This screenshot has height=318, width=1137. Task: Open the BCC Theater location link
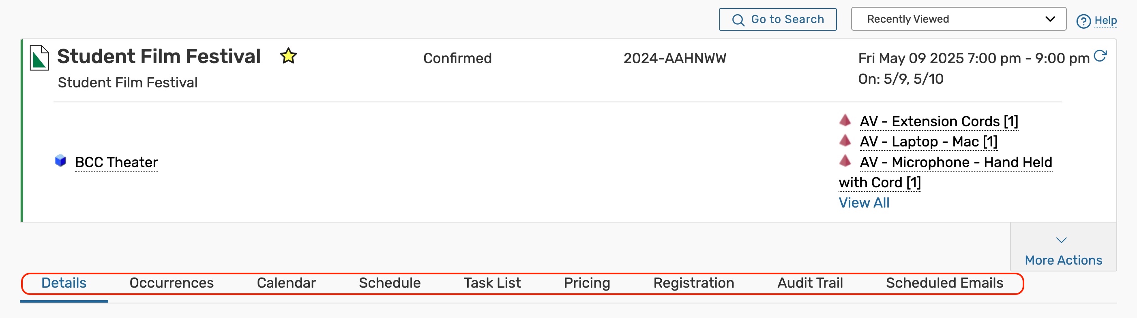[x=116, y=162]
